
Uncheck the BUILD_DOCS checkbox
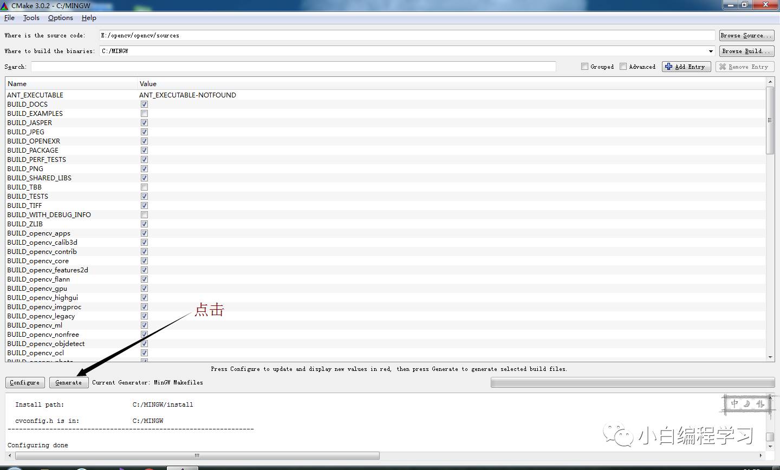(144, 105)
